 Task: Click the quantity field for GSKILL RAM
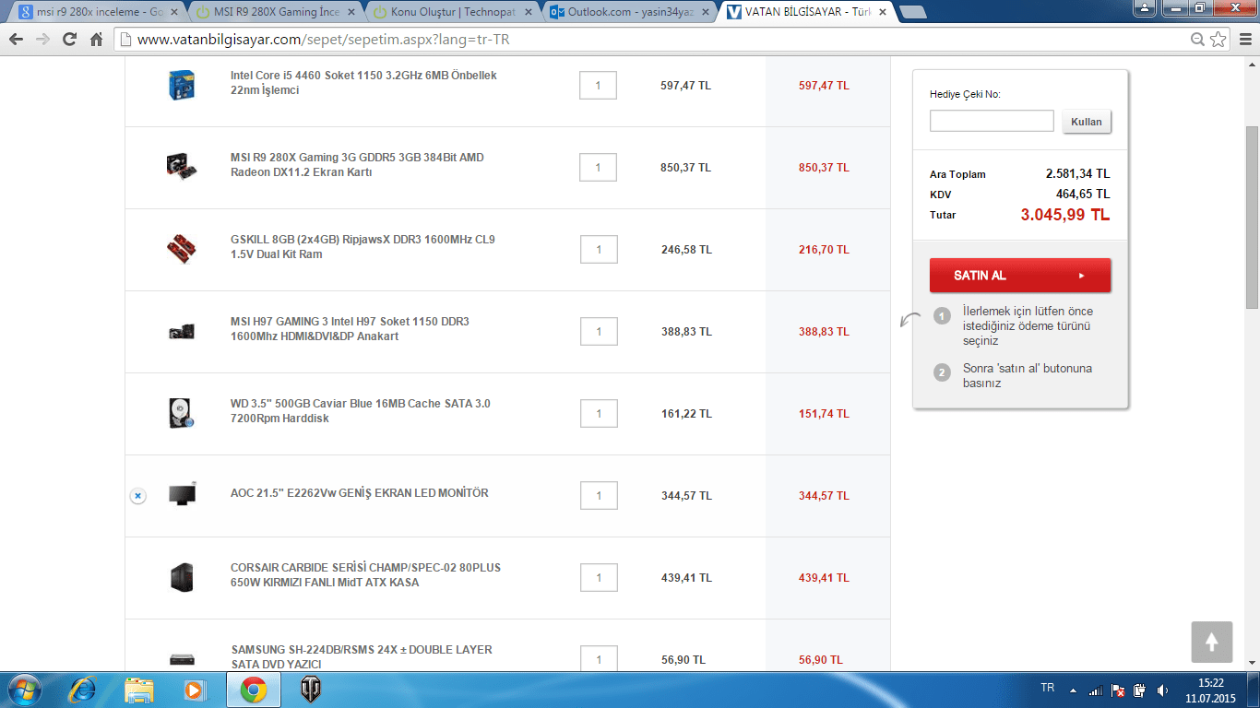(x=599, y=250)
